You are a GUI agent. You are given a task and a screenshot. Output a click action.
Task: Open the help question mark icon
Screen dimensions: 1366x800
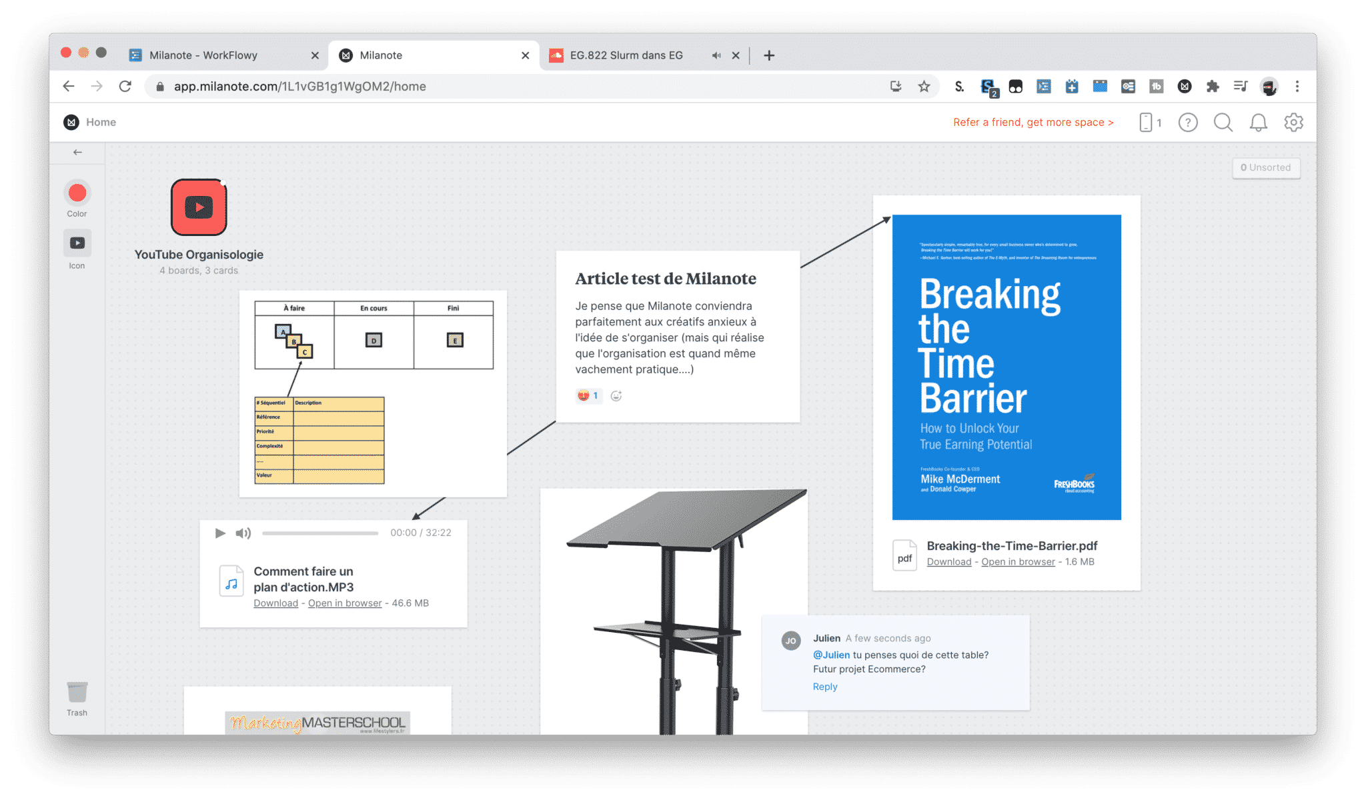coord(1188,122)
